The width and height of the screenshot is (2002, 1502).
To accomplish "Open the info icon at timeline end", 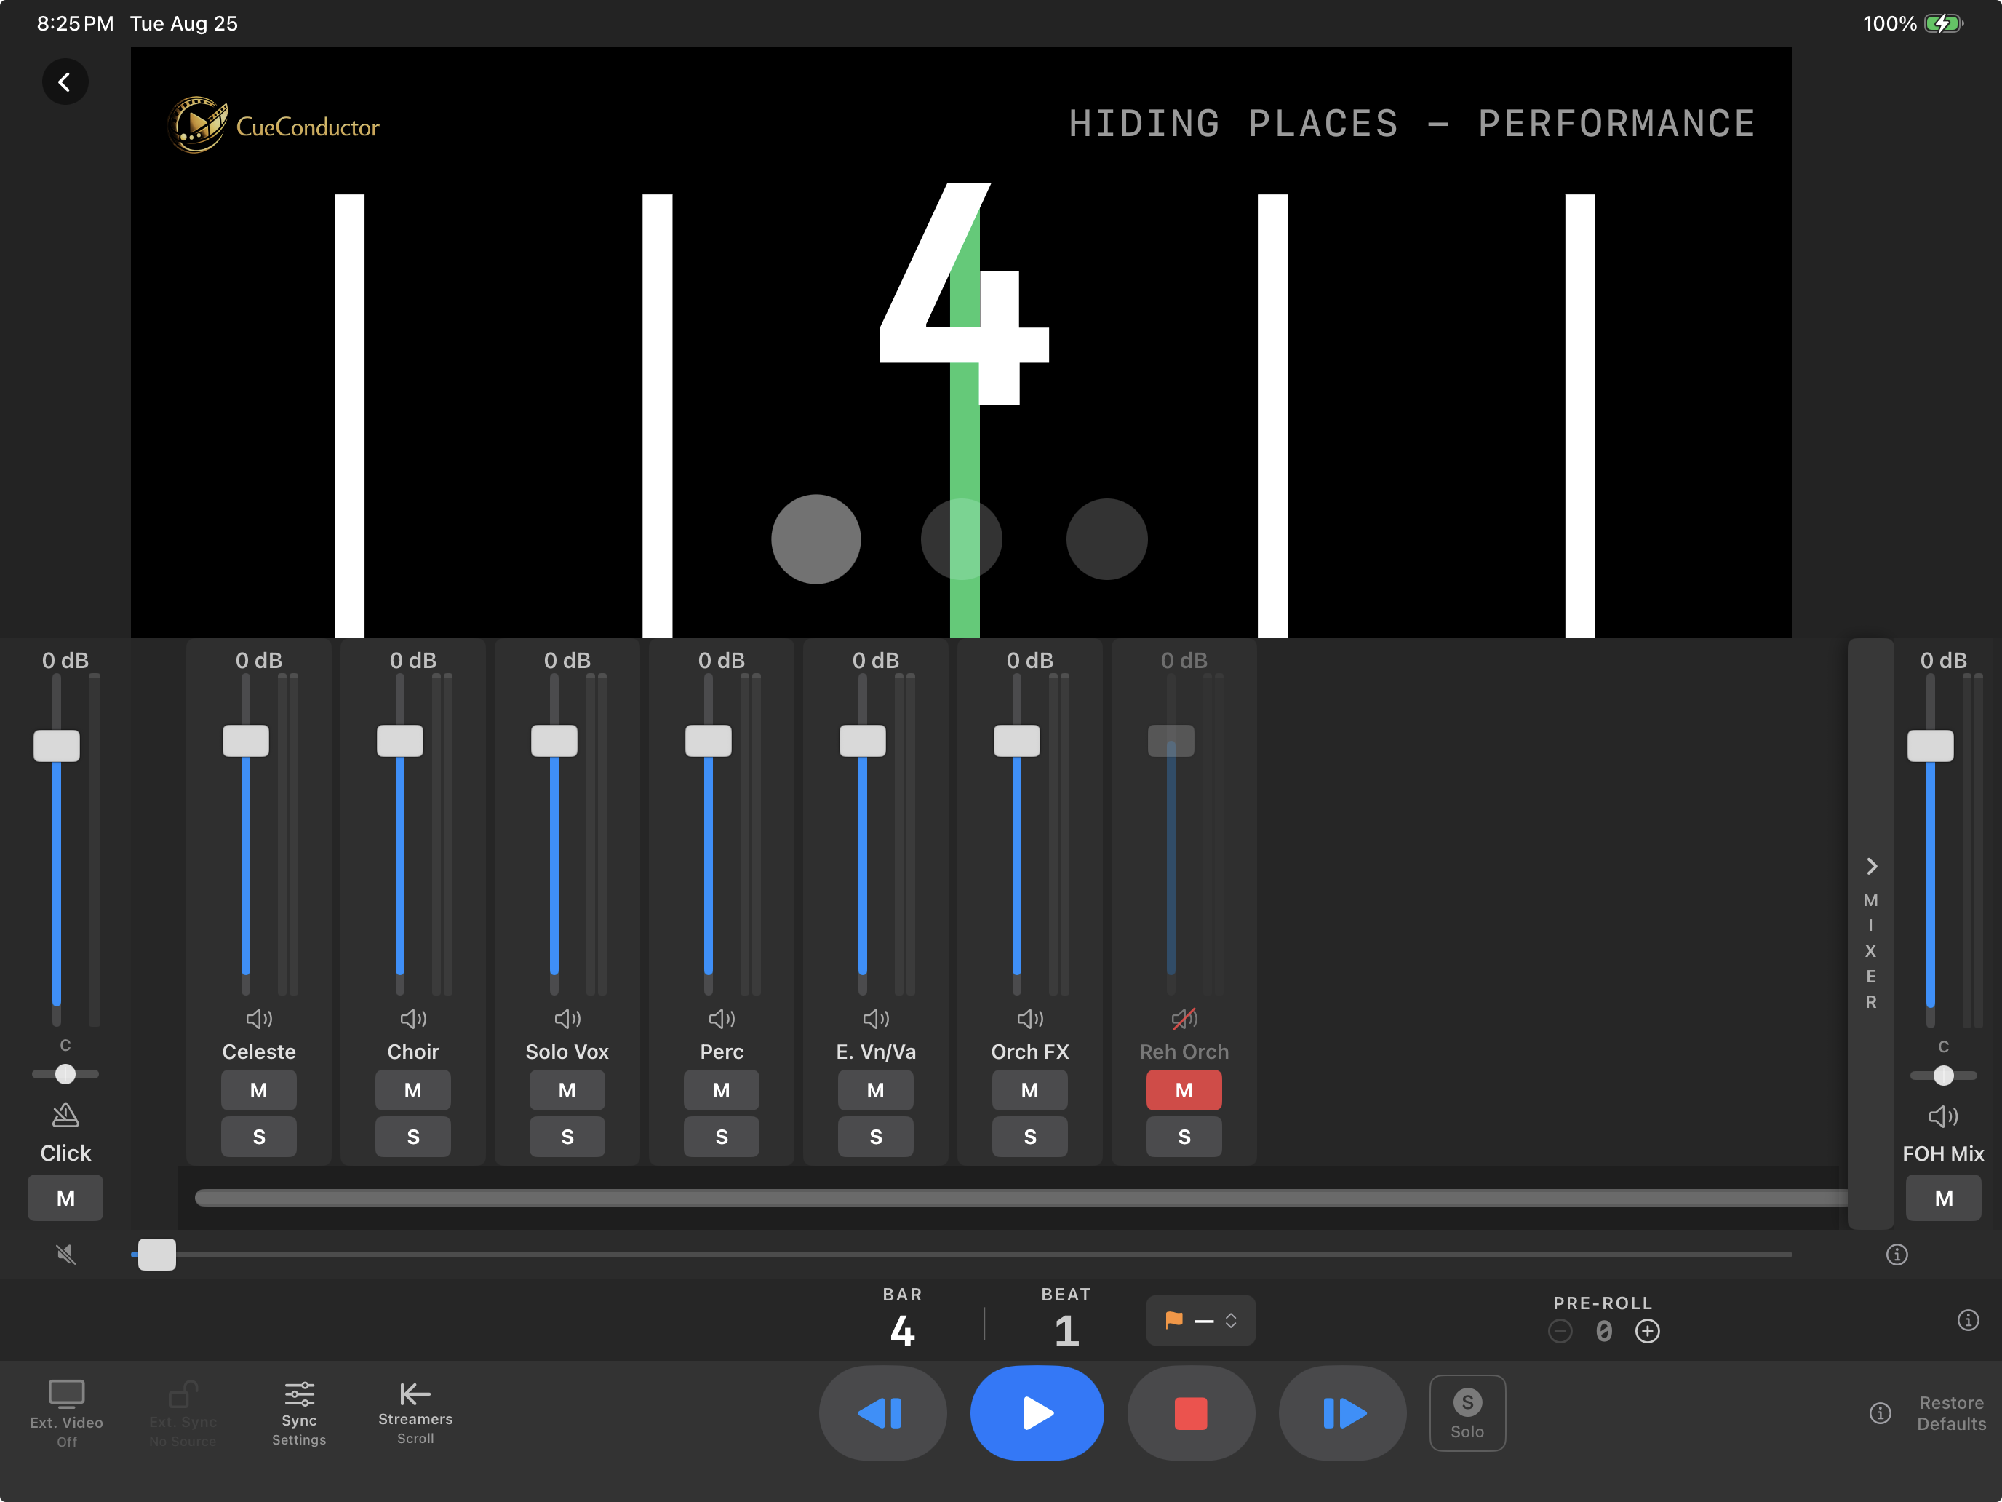I will pos(1896,1254).
